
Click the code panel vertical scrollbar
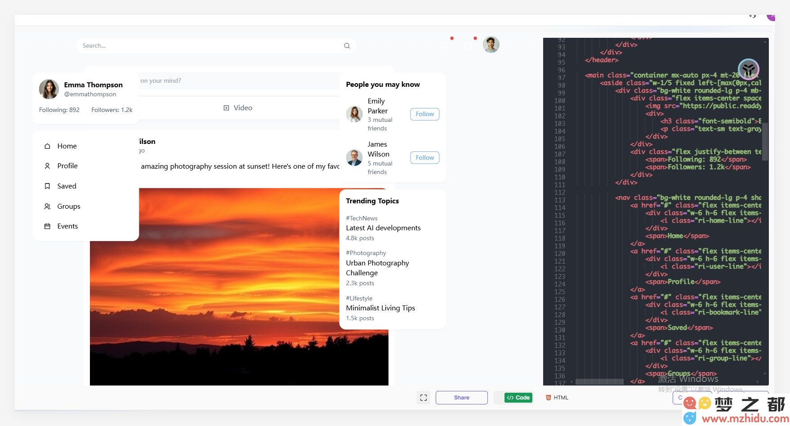(765, 141)
